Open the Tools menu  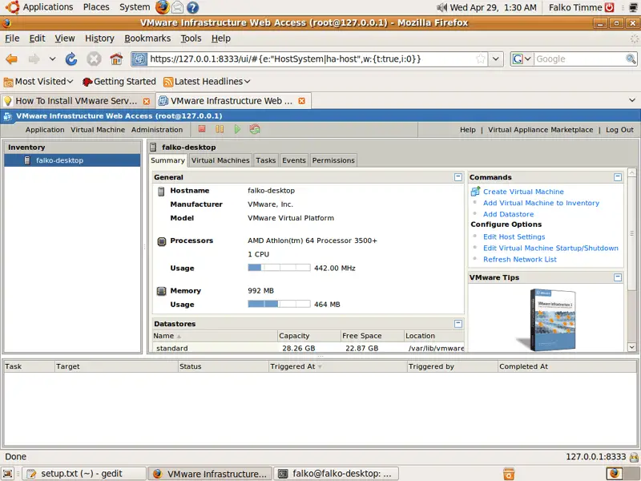coord(191,38)
